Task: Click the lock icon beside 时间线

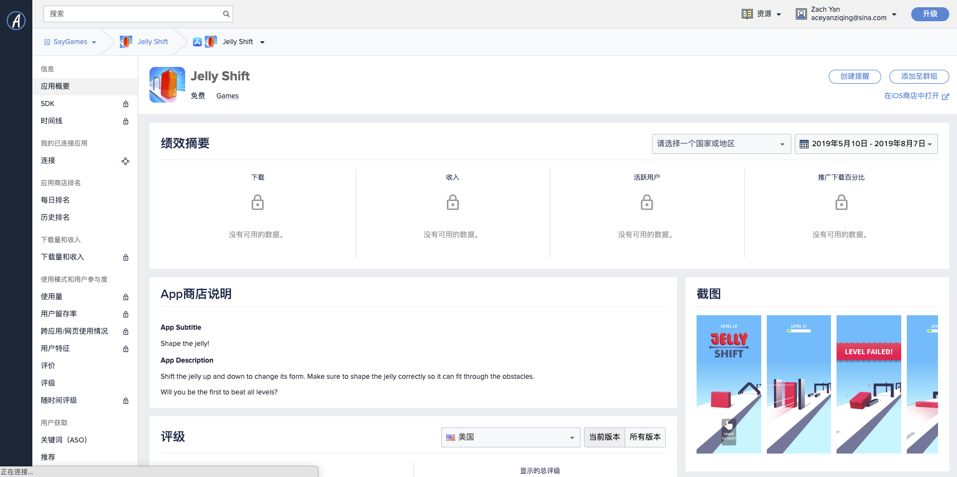Action: 125,121
